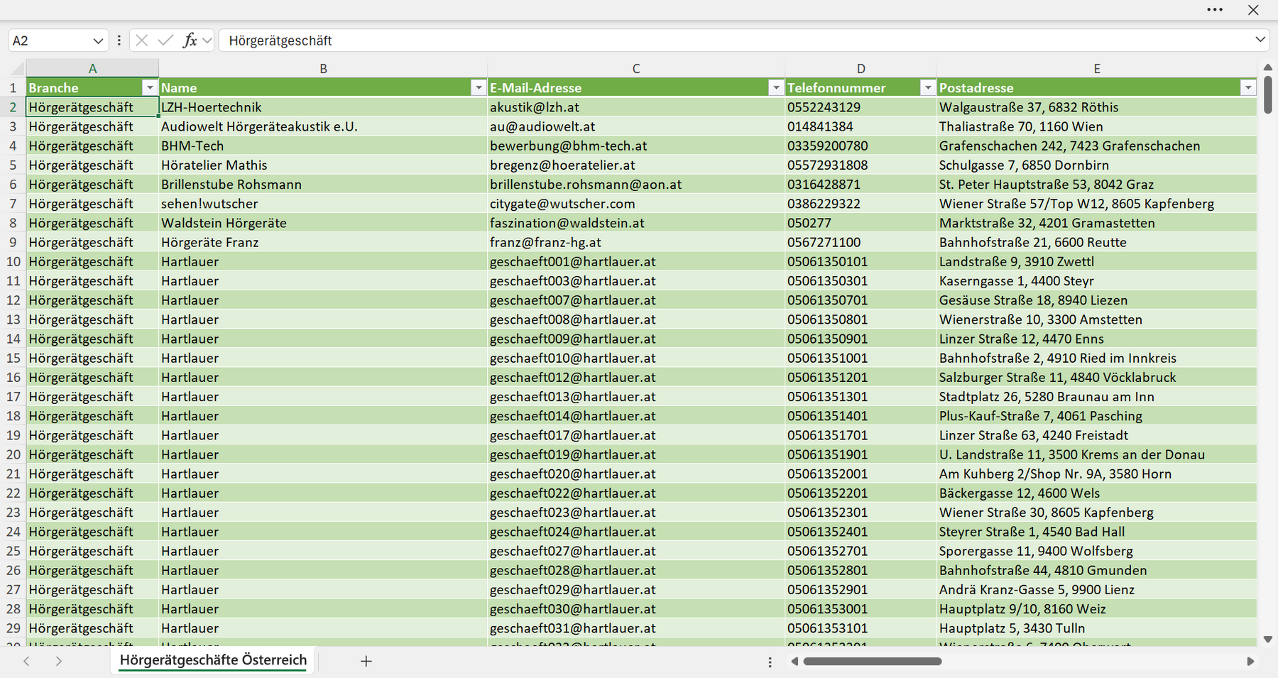Screen dimensions: 1278x678
Task: Select the cell BHM-Tech
Action: tap(323, 146)
